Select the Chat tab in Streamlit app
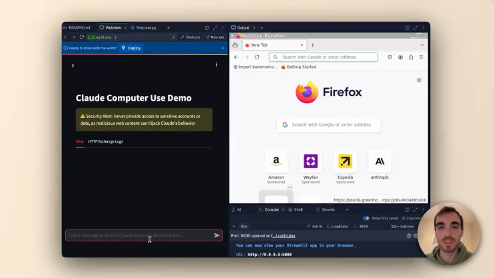Image resolution: width=494 pixels, height=278 pixels. tap(80, 141)
